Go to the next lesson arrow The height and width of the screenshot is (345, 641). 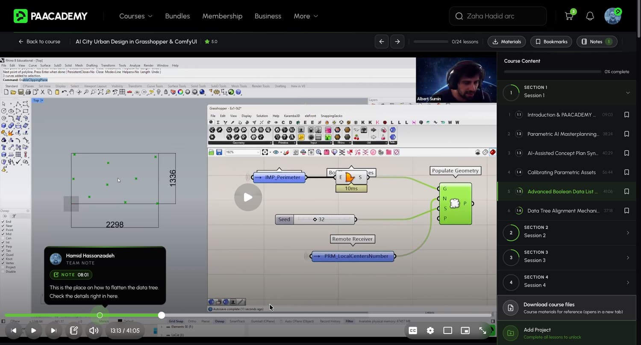coord(397,41)
